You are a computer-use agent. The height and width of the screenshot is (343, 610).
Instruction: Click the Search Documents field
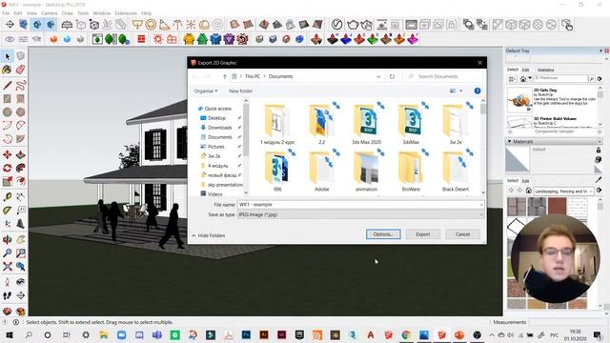[x=442, y=76]
